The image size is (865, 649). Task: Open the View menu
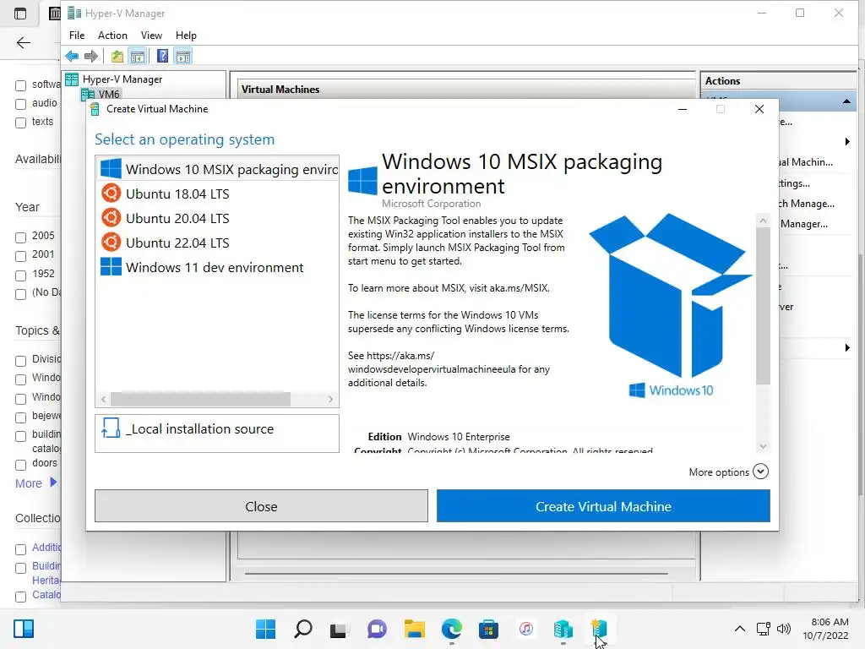point(151,35)
